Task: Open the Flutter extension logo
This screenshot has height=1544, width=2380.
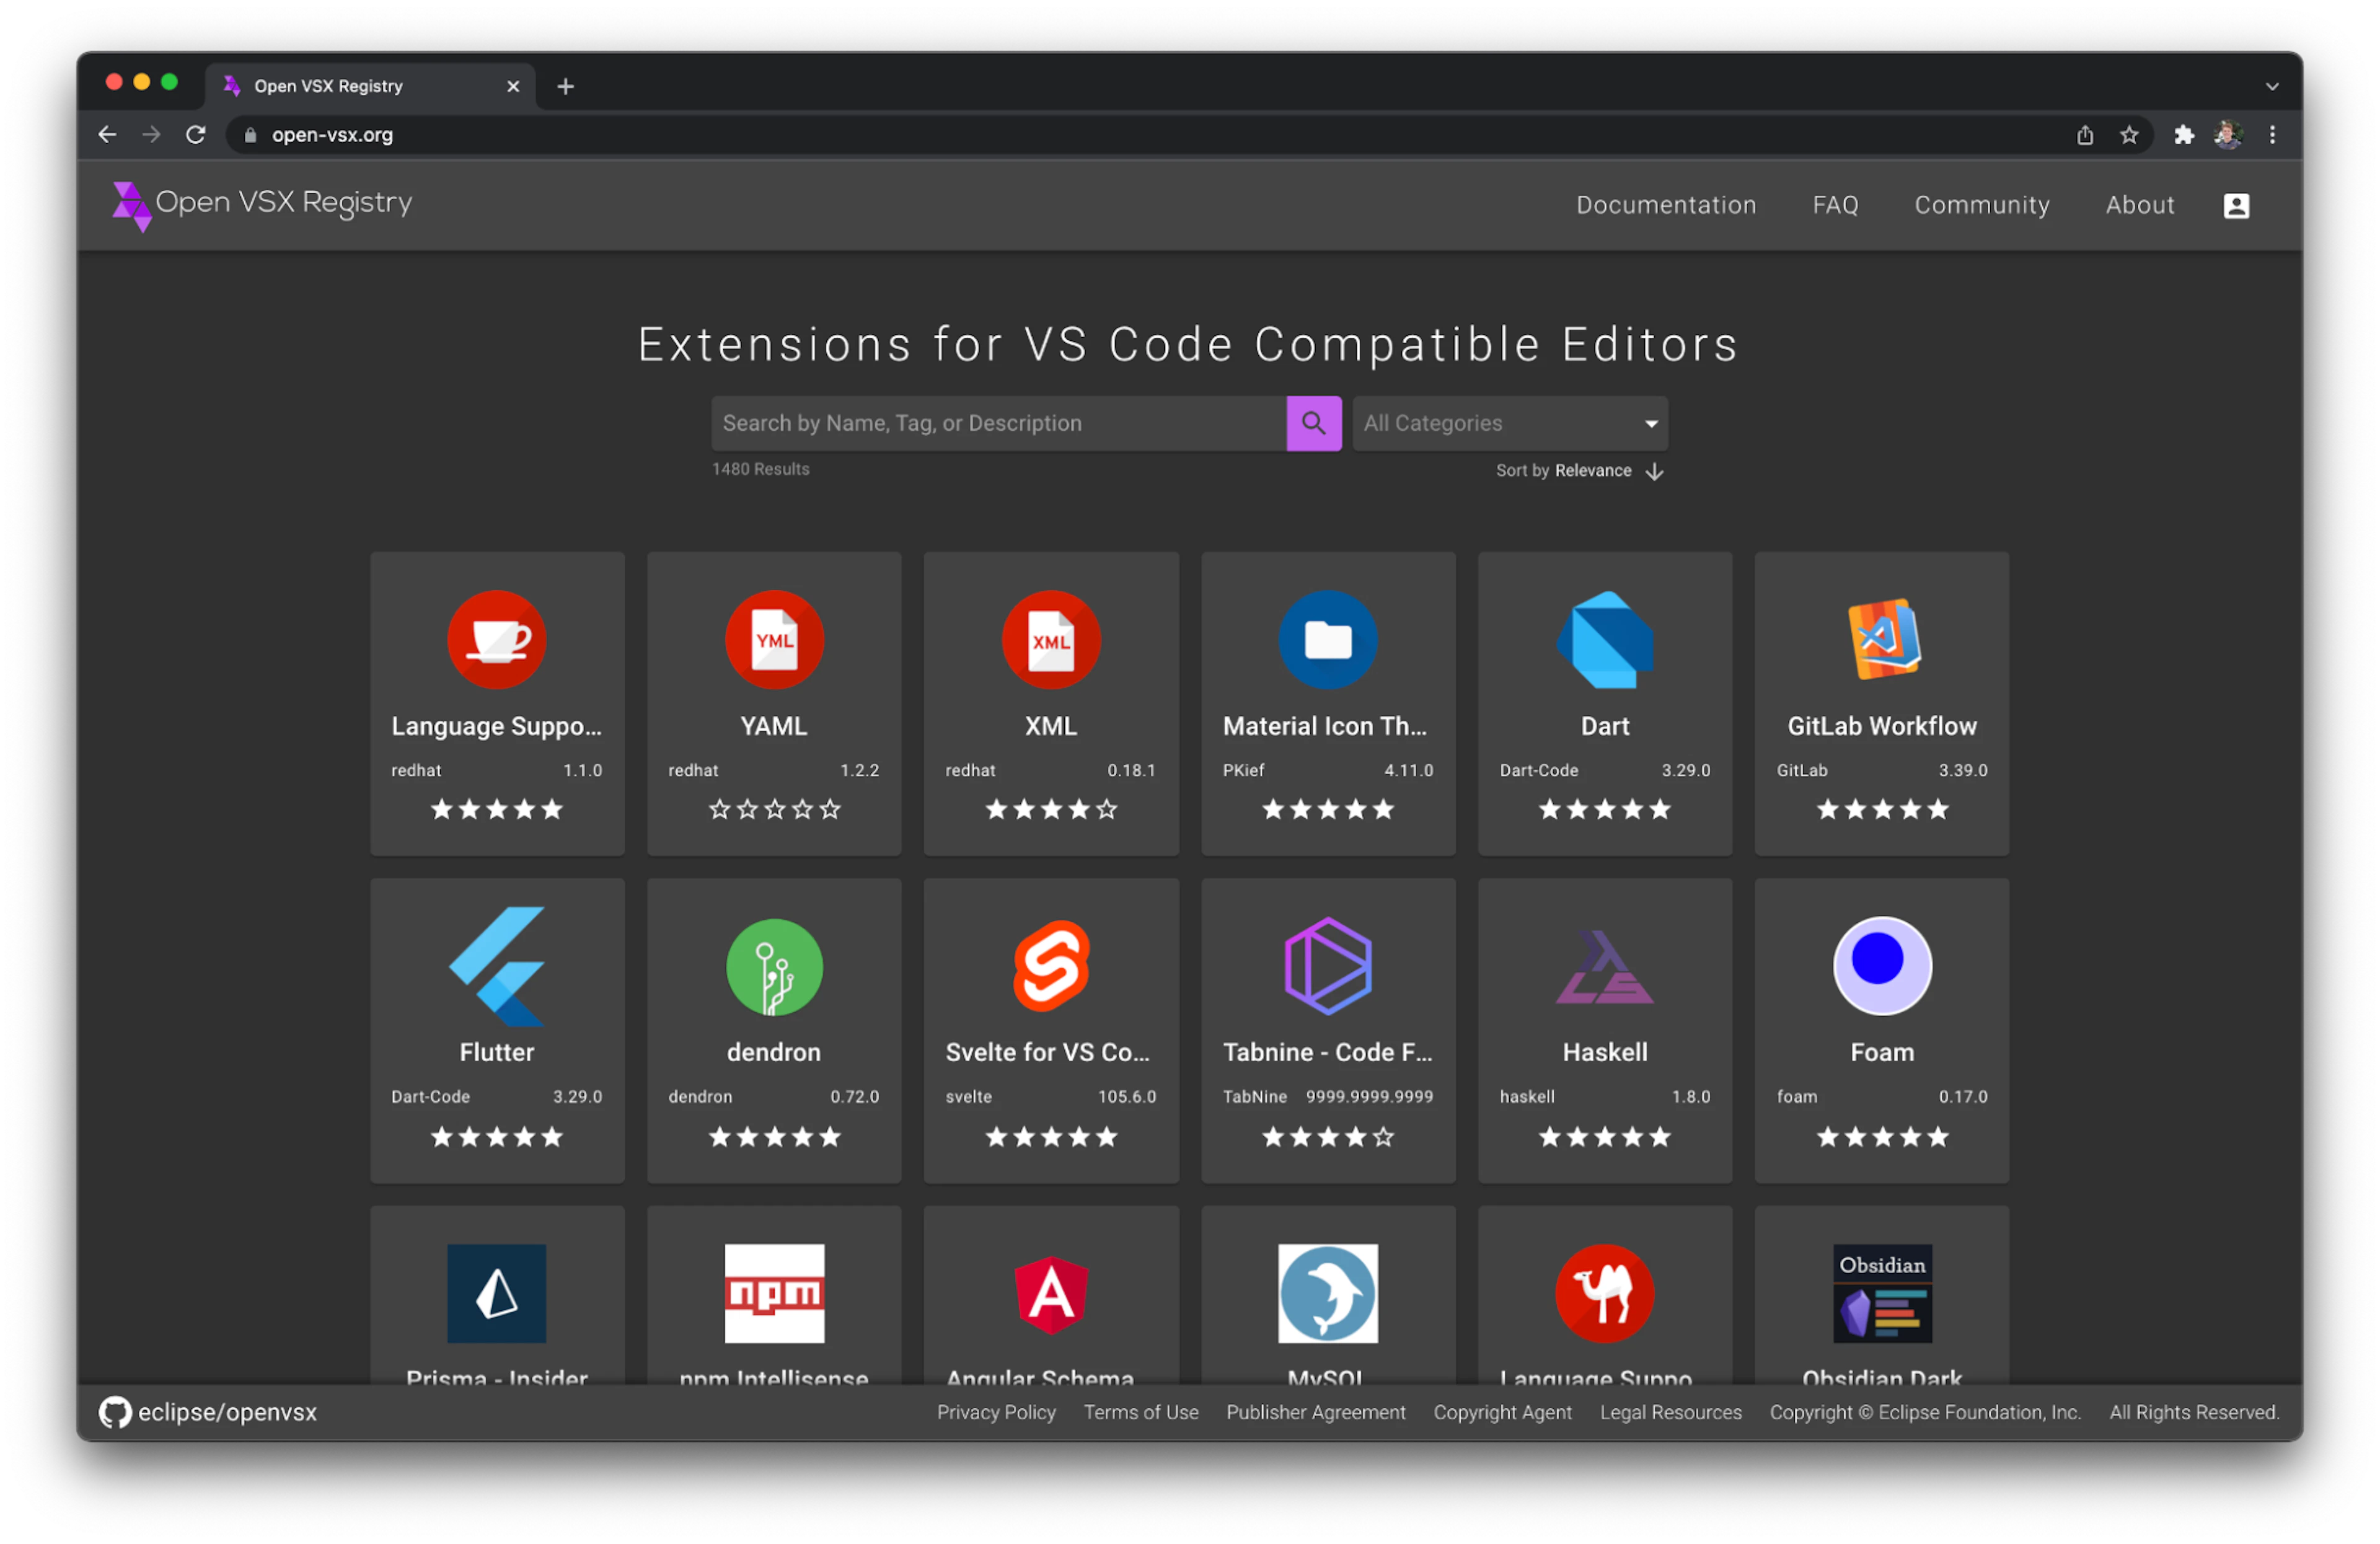Action: tap(497, 966)
